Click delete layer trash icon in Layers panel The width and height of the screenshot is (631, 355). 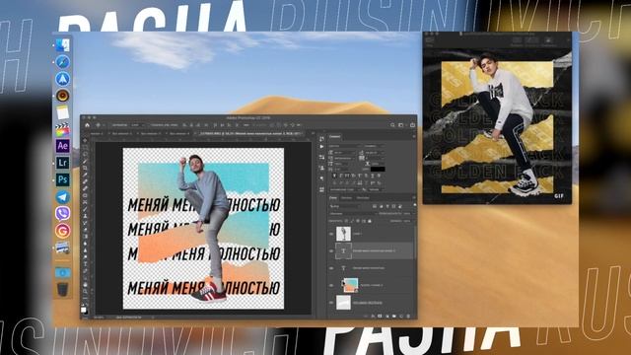click(x=408, y=316)
